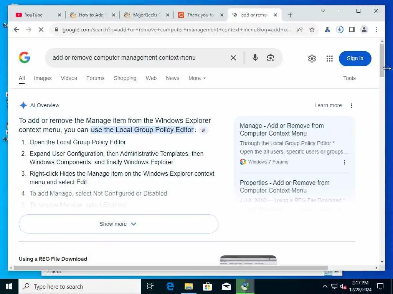Open the Chrome profile avatar

tap(364, 29)
